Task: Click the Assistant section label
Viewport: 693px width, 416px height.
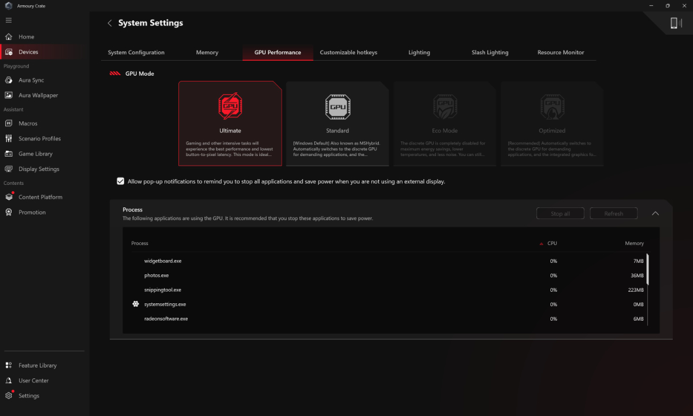Action: (x=13, y=110)
